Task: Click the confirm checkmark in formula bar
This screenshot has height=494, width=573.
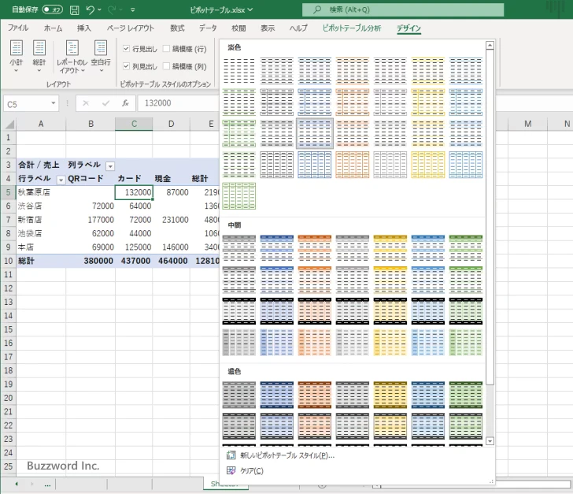Action: (x=106, y=103)
